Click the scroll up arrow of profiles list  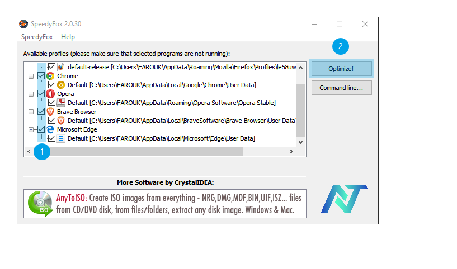300,68
